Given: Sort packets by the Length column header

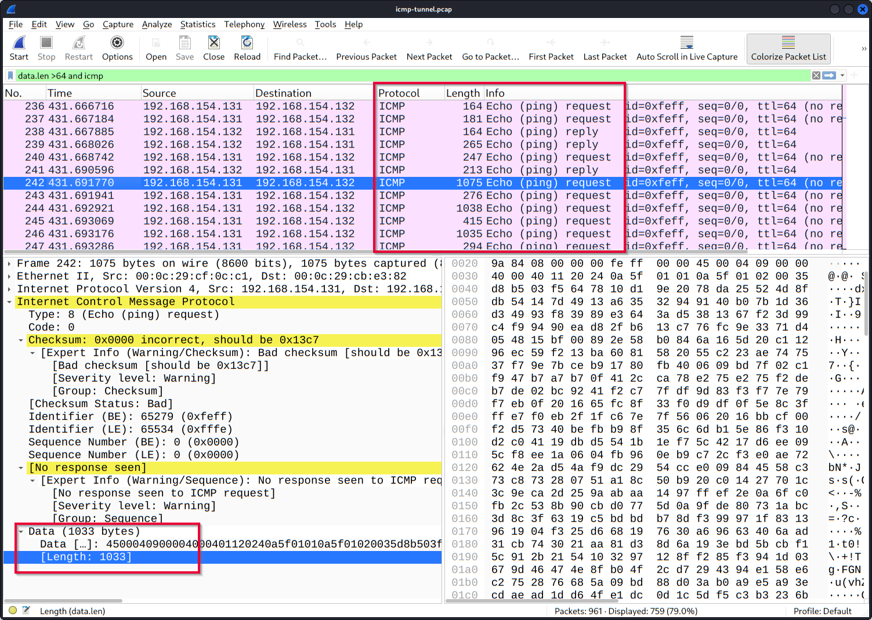Looking at the screenshot, I should (x=462, y=93).
